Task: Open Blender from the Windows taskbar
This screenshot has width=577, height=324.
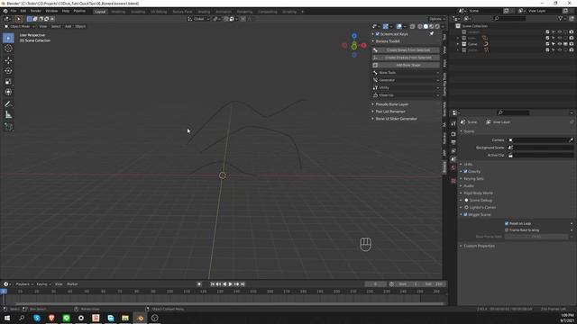Action: coord(141,318)
